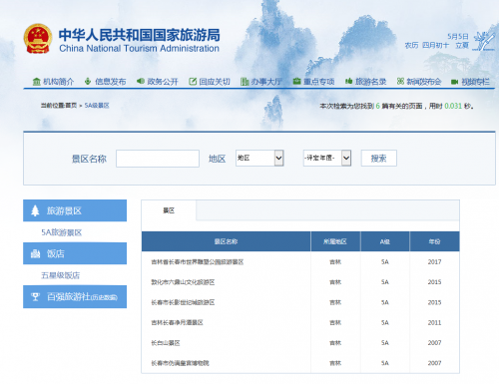Screen dimensions: 499x384
Task: Click year 2007 in 长白山景区 row
Action: (434, 343)
